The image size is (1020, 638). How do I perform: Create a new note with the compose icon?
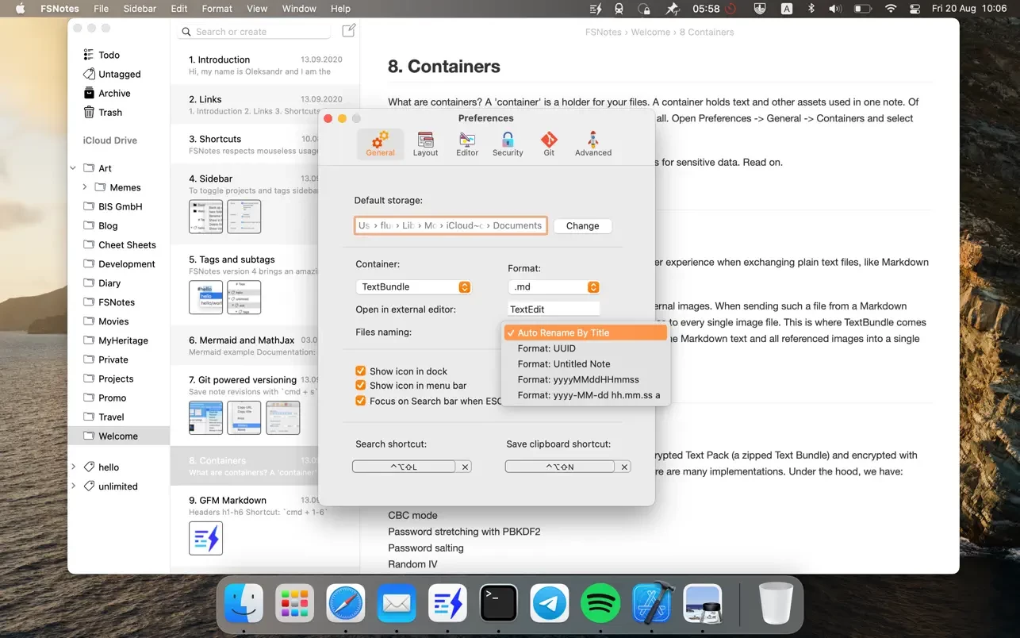pyautogui.click(x=348, y=29)
